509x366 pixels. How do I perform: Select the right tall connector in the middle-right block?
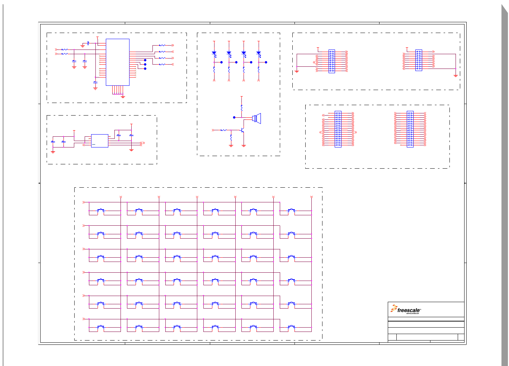tap(410, 129)
